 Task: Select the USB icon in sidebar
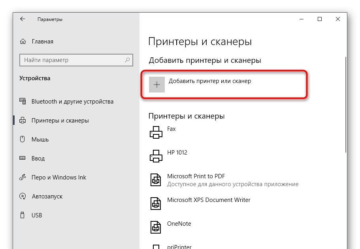pos(22,215)
